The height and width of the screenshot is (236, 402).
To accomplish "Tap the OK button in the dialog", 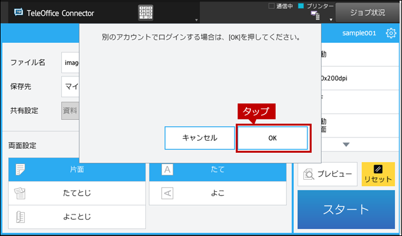I will pos(272,138).
